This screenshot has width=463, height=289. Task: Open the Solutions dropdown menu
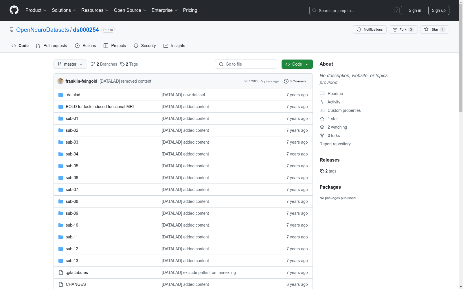64,10
